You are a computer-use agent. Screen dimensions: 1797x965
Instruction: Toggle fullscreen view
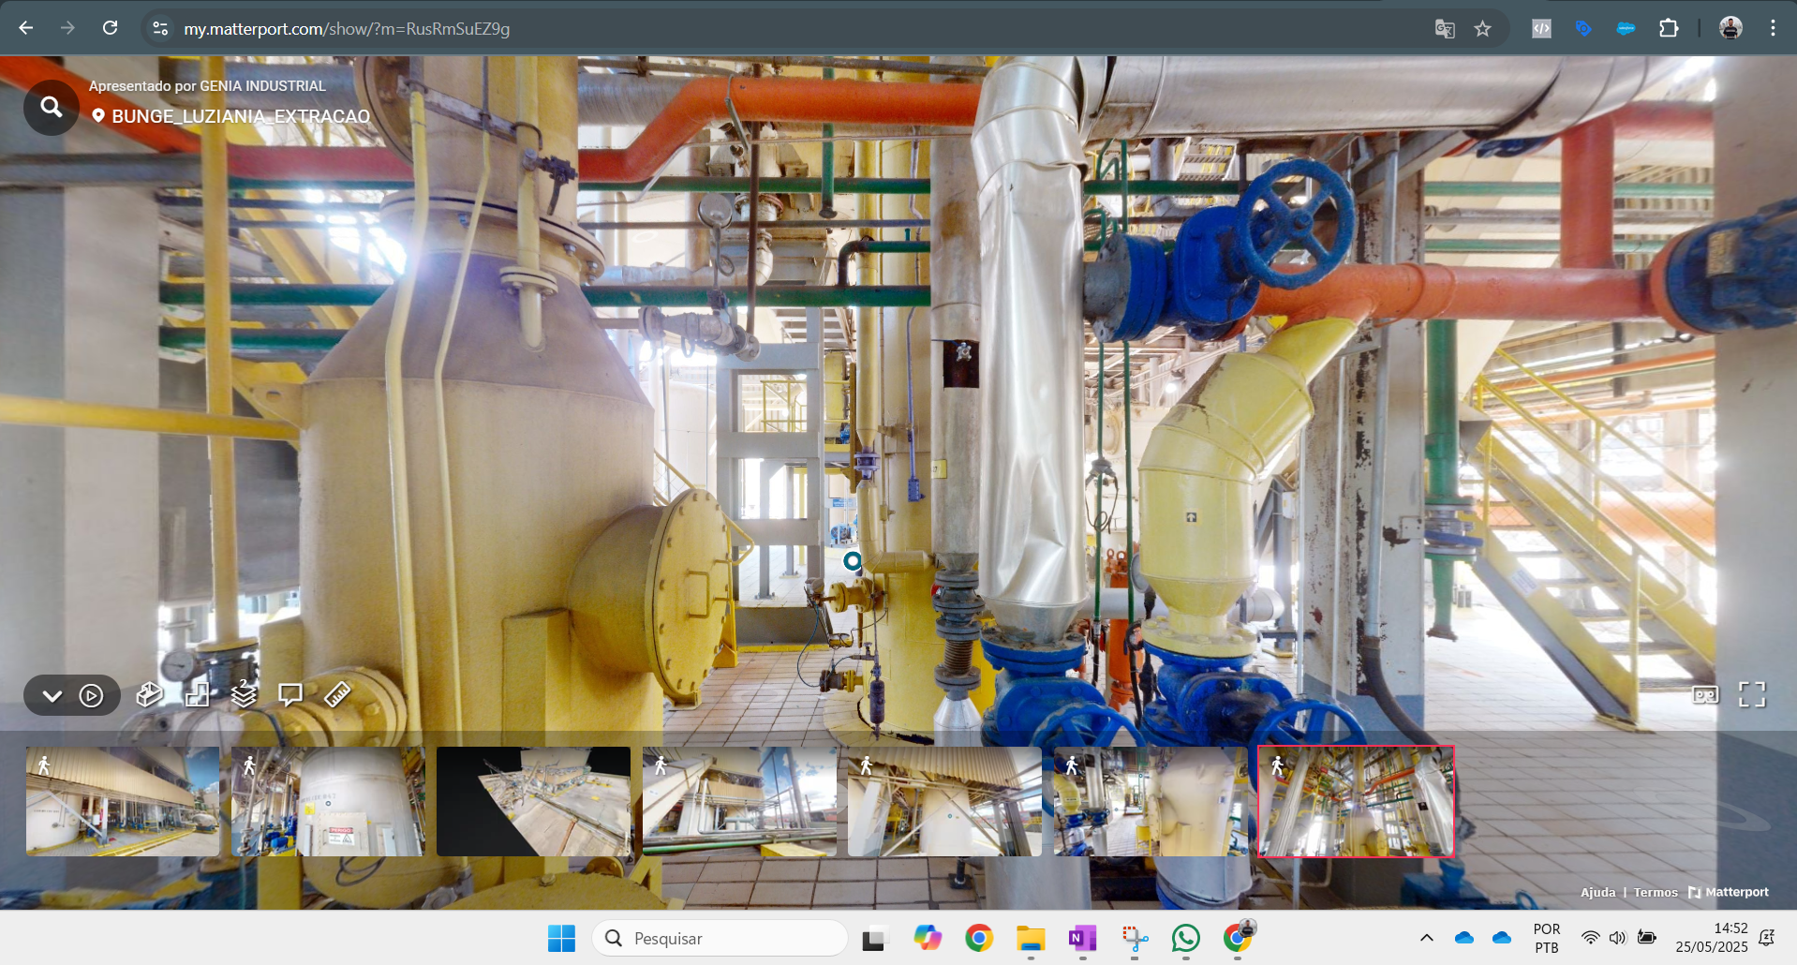(x=1751, y=694)
